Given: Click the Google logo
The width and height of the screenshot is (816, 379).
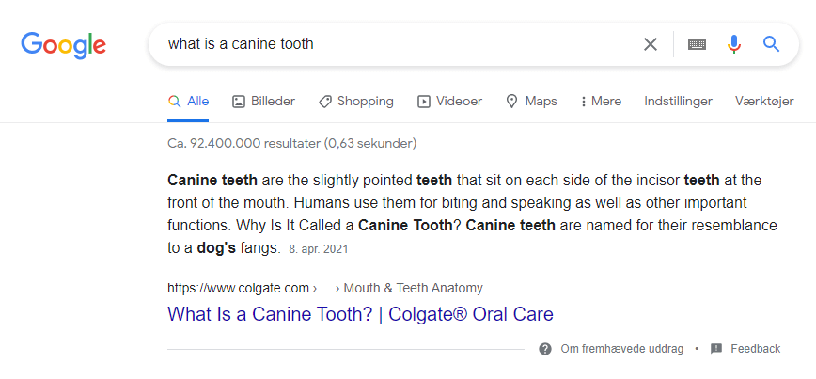Looking at the screenshot, I should (63, 44).
